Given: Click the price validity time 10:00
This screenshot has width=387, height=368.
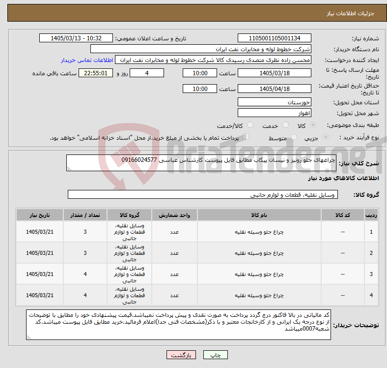Looking at the screenshot, I should point(200,89).
